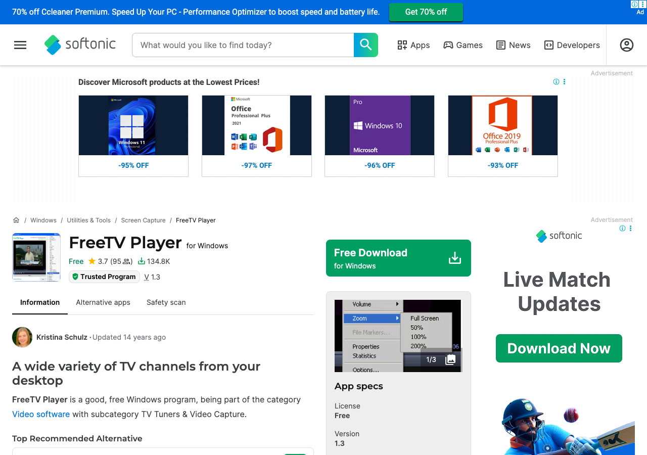This screenshot has width=647, height=455.
Task: Click the gallery icon on the screenshot
Action: tap(450, 359)
